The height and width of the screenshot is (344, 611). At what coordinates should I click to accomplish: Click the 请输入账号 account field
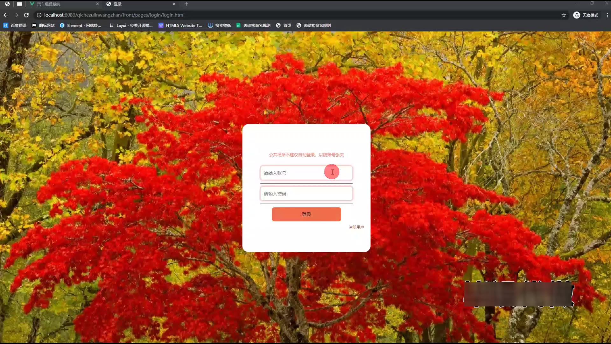click(x=293, y=173)
